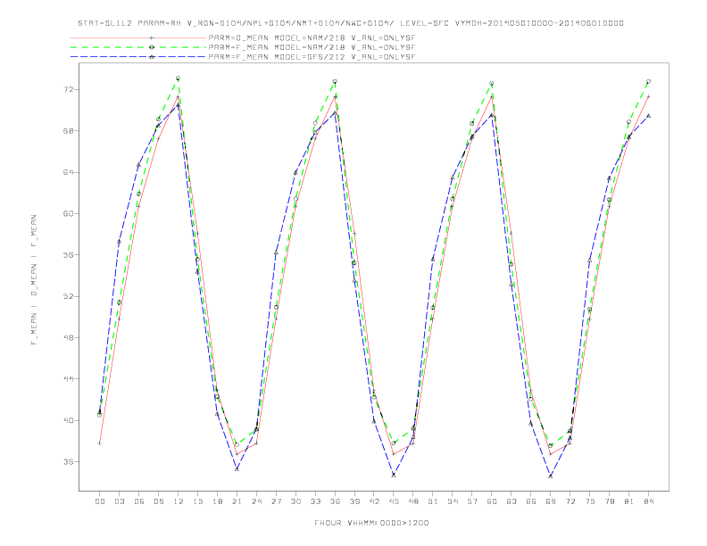707x546 pixels.
Task: Click red observed data point at hour 00
Action: (100, 443)
